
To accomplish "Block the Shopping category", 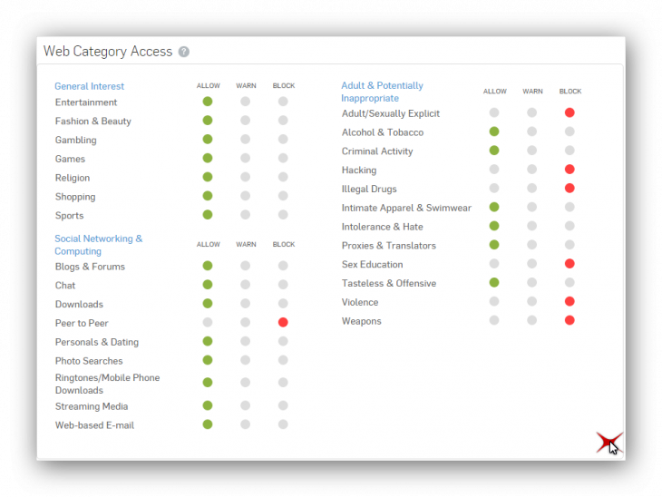I will tap(283, 196).
